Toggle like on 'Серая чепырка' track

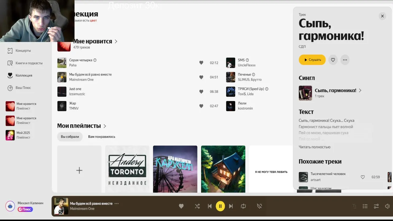(x=201, y=63)
